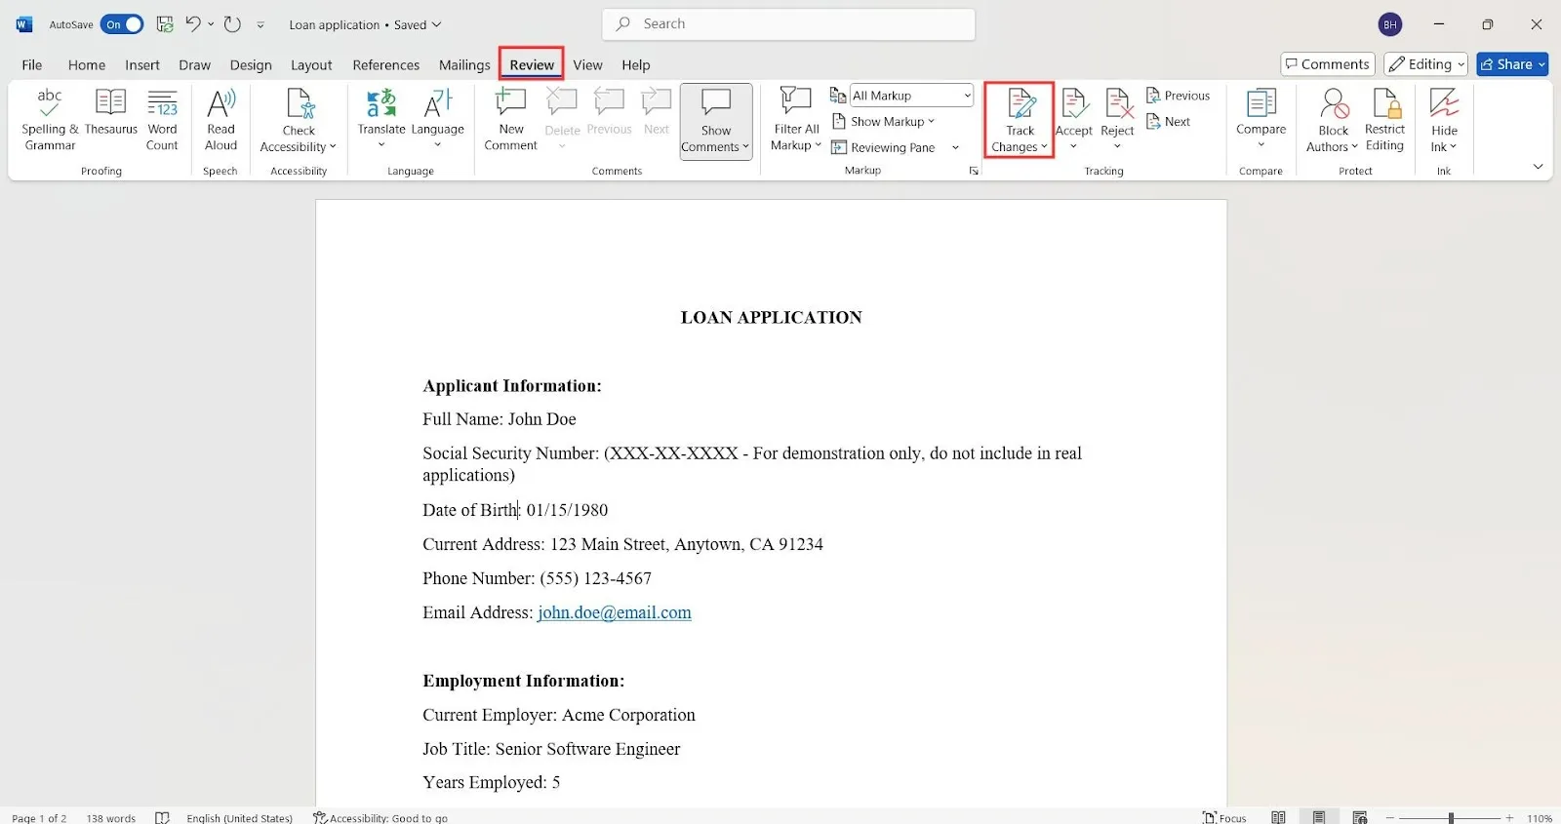
Task: Click the Track Changes icon
Action: click(1020, 103)
